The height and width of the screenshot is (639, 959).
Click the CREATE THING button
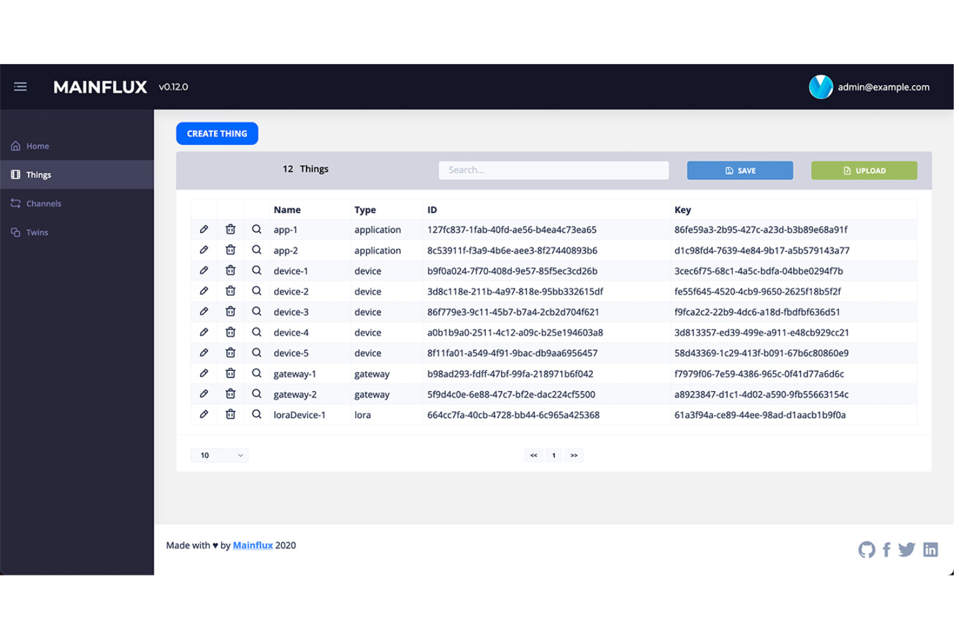tap(217, 133)
